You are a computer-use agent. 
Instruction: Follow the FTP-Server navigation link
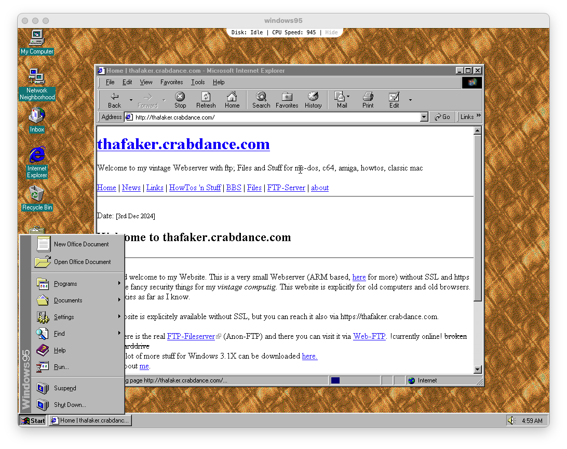point(286,188)
